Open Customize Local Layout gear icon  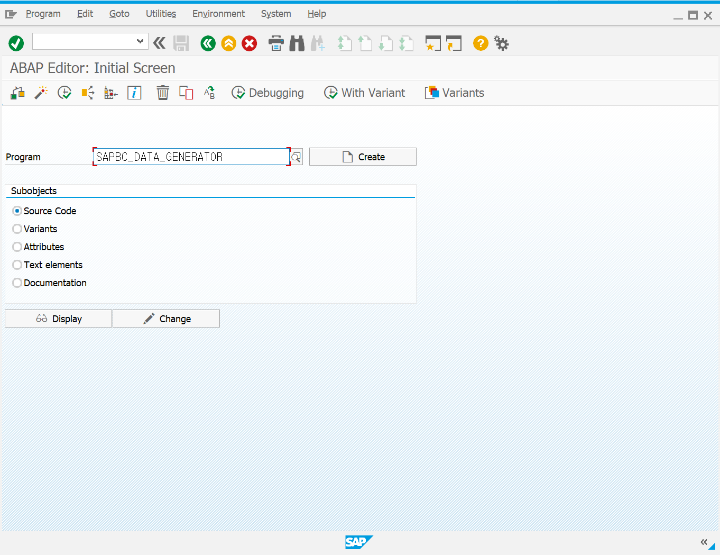501,43
